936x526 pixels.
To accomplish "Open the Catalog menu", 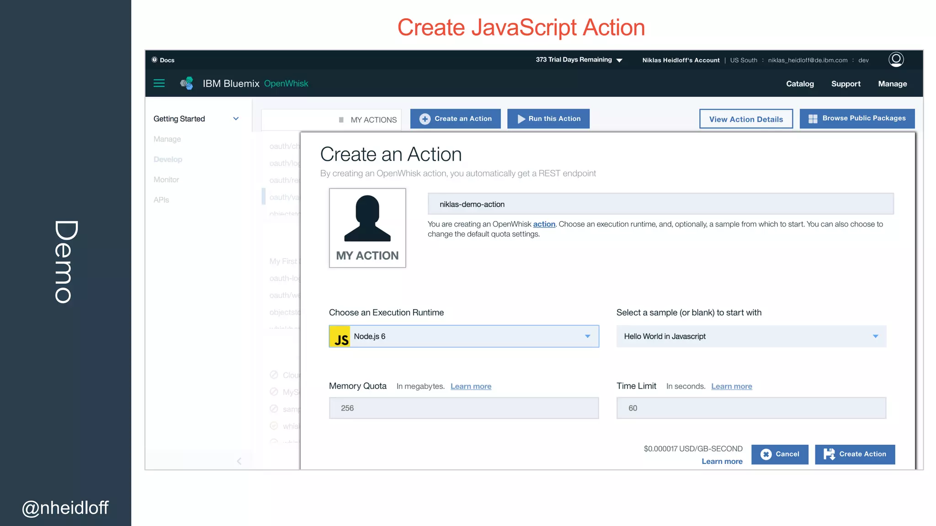I will click(x=800, y=84).
